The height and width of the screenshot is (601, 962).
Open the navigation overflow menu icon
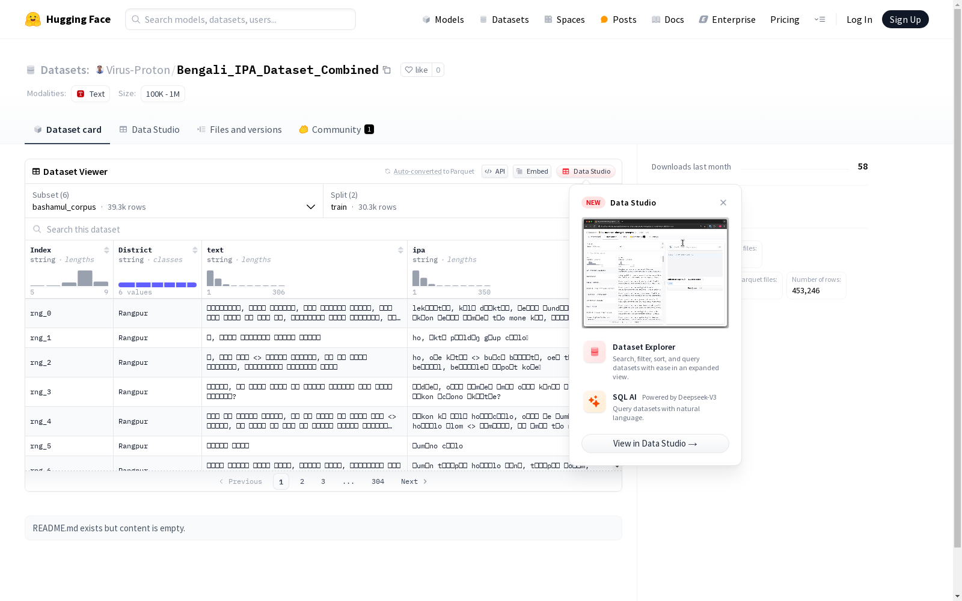coord(820,19)
